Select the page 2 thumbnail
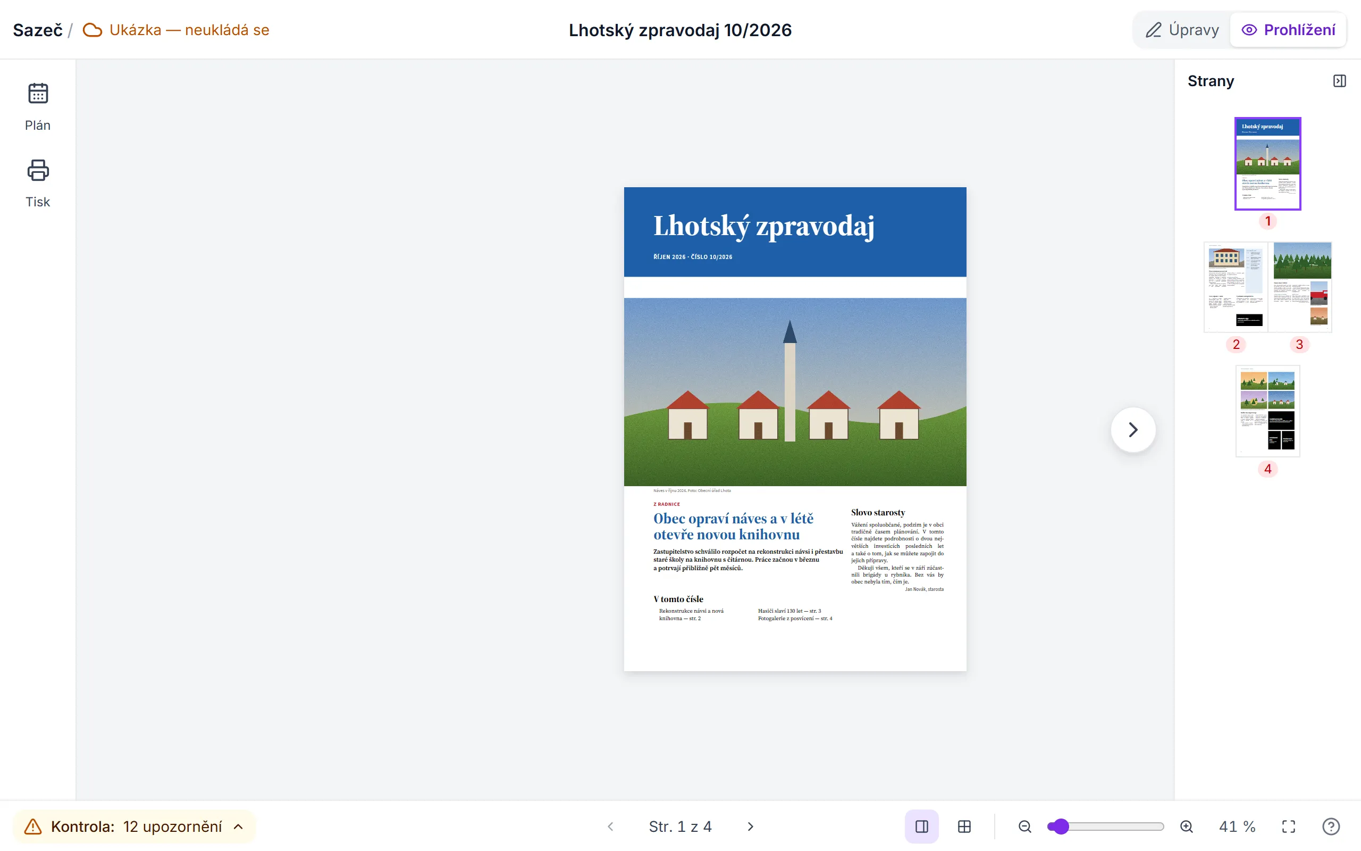Screen dimensions: 1361x851 (1236, 287)
